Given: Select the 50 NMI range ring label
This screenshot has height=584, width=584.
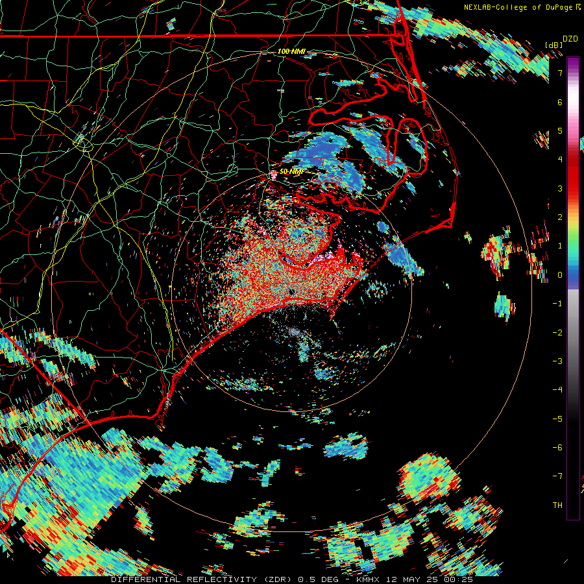Looking at the screenshot, I should coord(291,172).
